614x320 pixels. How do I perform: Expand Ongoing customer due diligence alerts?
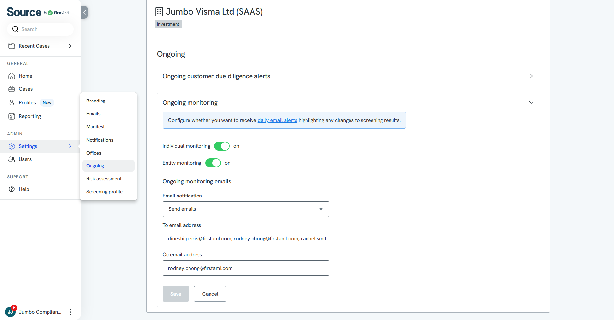(348, 76)
